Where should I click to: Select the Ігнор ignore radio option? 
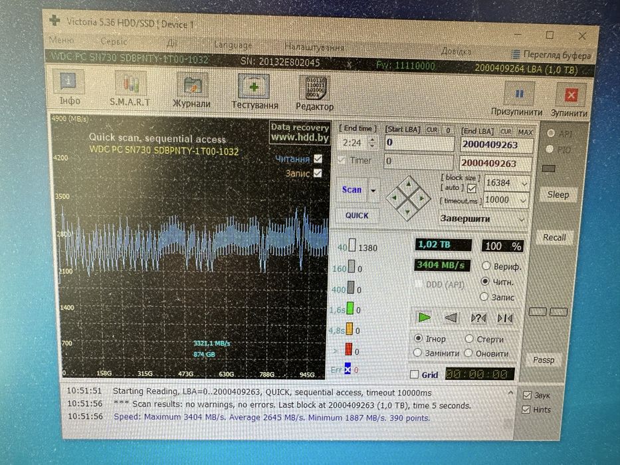[418, 338]
